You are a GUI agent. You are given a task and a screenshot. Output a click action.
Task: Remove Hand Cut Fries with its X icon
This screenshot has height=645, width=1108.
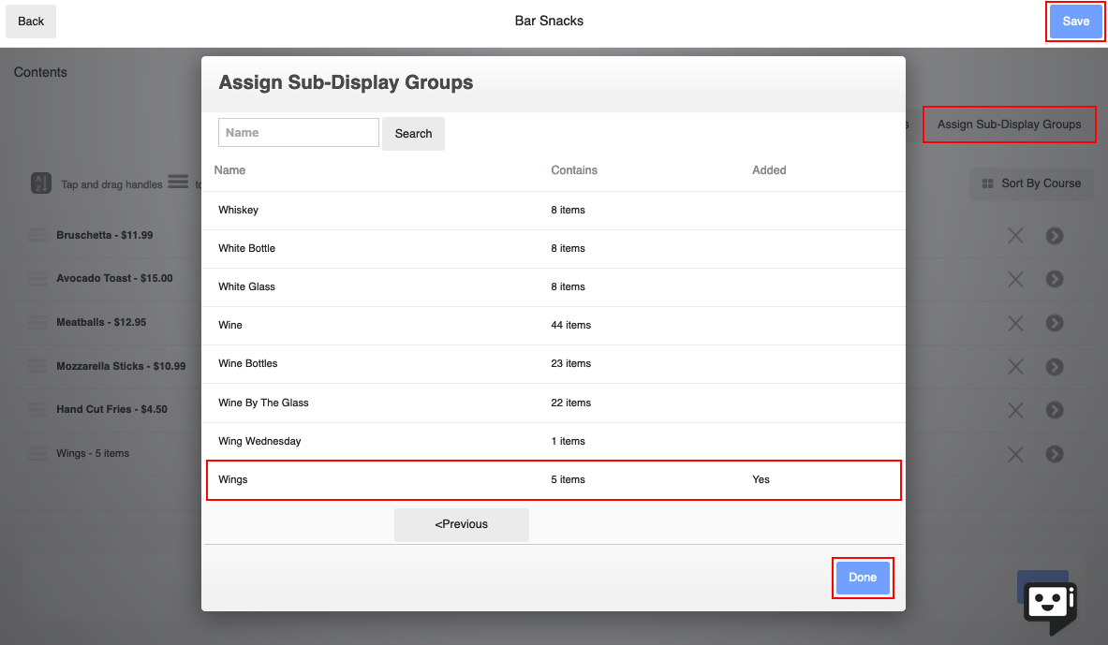click(1015, 410)
